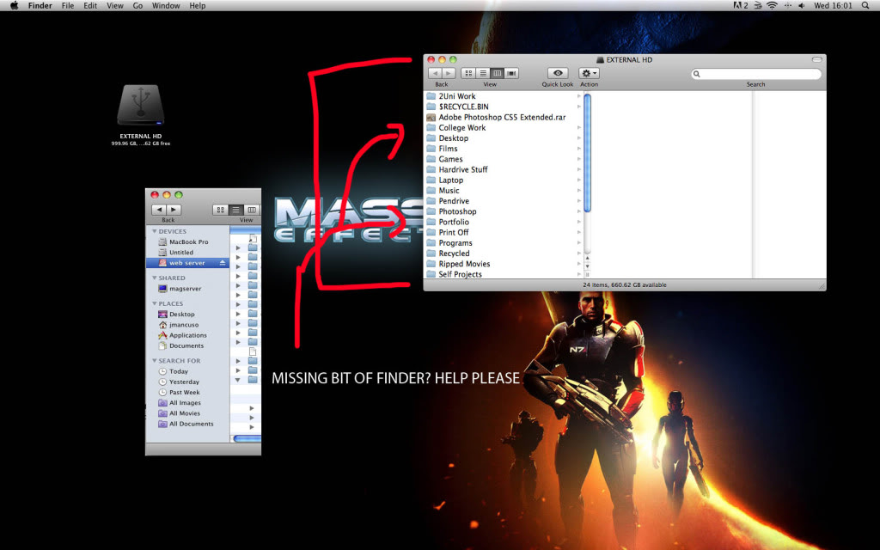Collapse the PLACES sidebar section
Image resolution: width=880 pixels, height=550 pixels.
point(155,303)
